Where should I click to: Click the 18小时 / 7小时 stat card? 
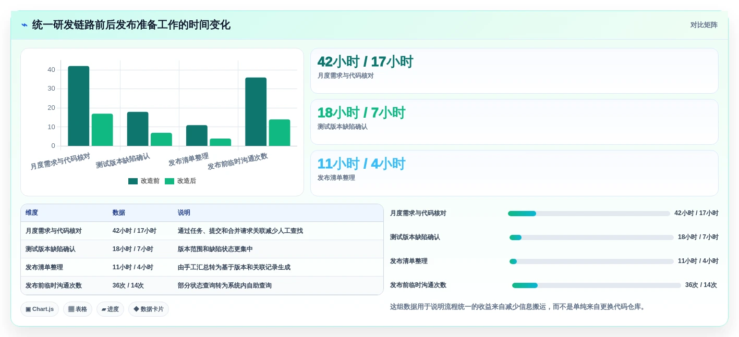[514, 122]
